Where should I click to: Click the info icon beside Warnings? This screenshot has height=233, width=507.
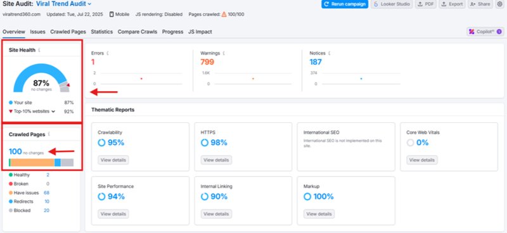[224, 53]
